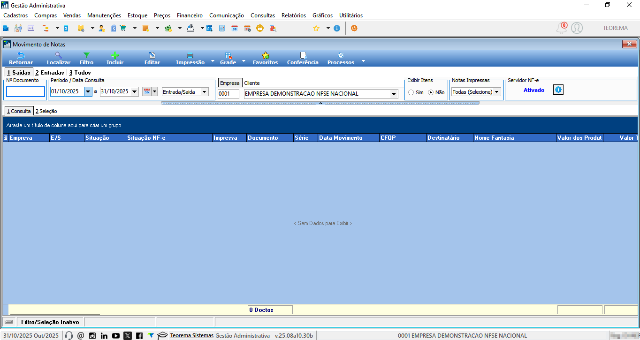640x340 pixels.
Task: Click the horizontal scrollbar of grid
Action: tap(55, 314)
